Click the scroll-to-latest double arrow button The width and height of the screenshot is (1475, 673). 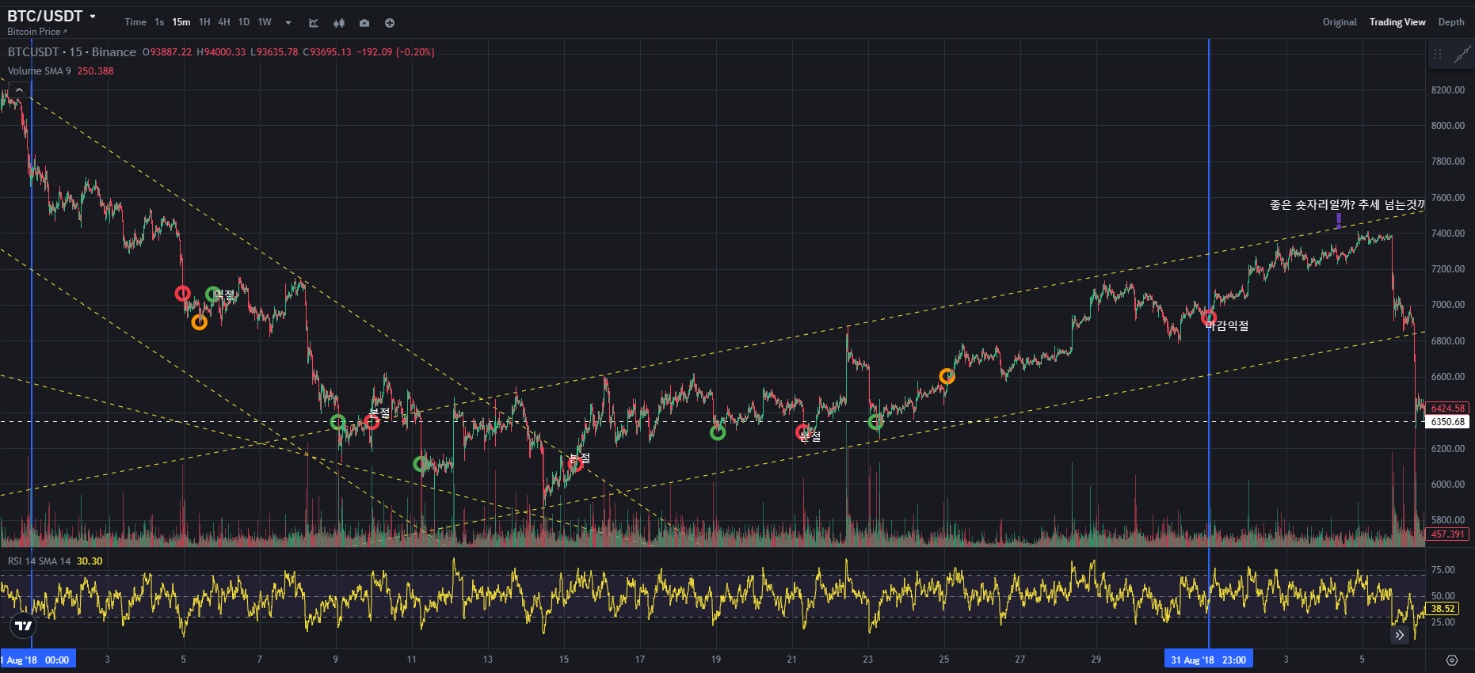[x=1400, y=634]
